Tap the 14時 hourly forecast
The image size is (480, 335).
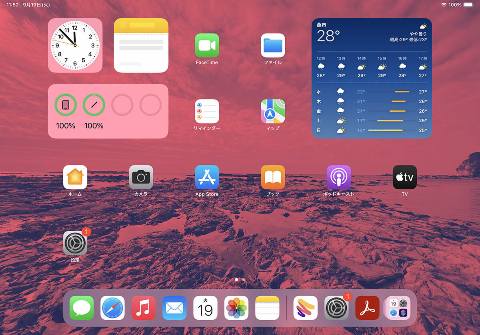(362, 67)
